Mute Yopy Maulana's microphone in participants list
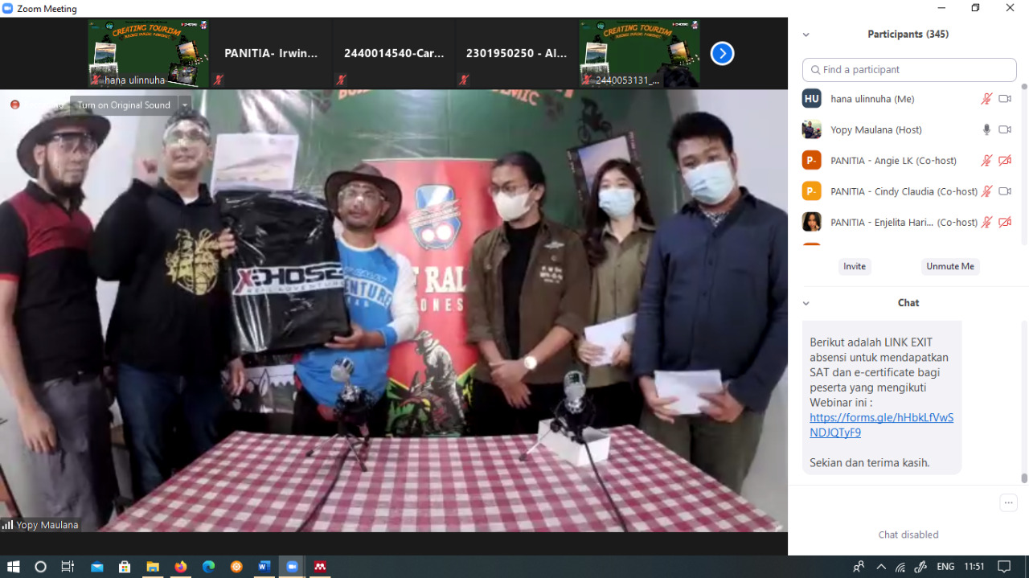Image resolution: width=1029 pixels, height=578 pixels. 987,129
